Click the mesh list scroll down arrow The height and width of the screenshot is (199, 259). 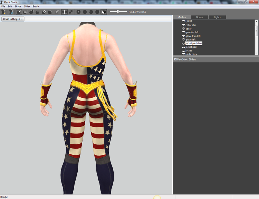(256, 53)
